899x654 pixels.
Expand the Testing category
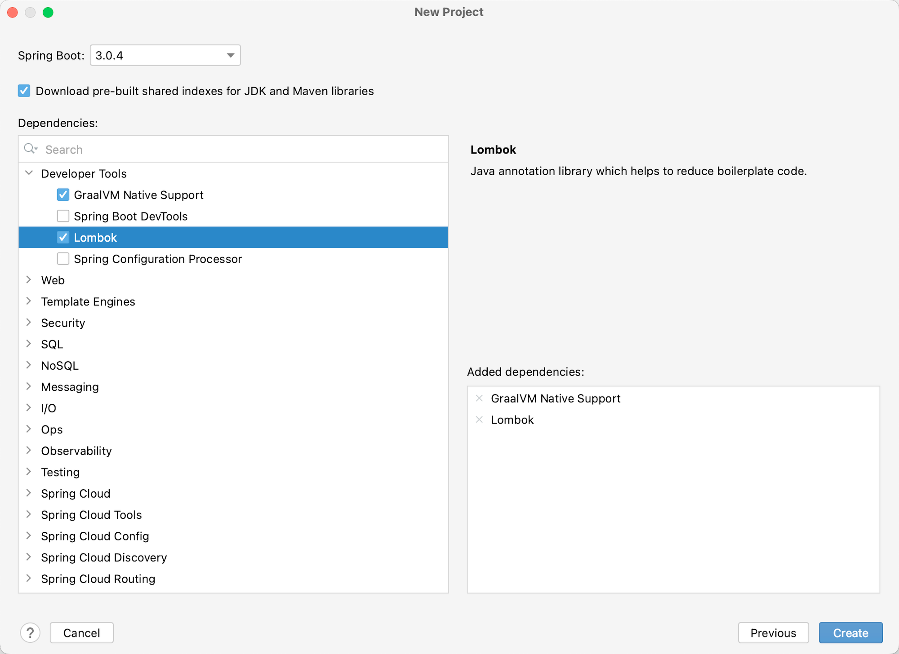tap(29, 472)
